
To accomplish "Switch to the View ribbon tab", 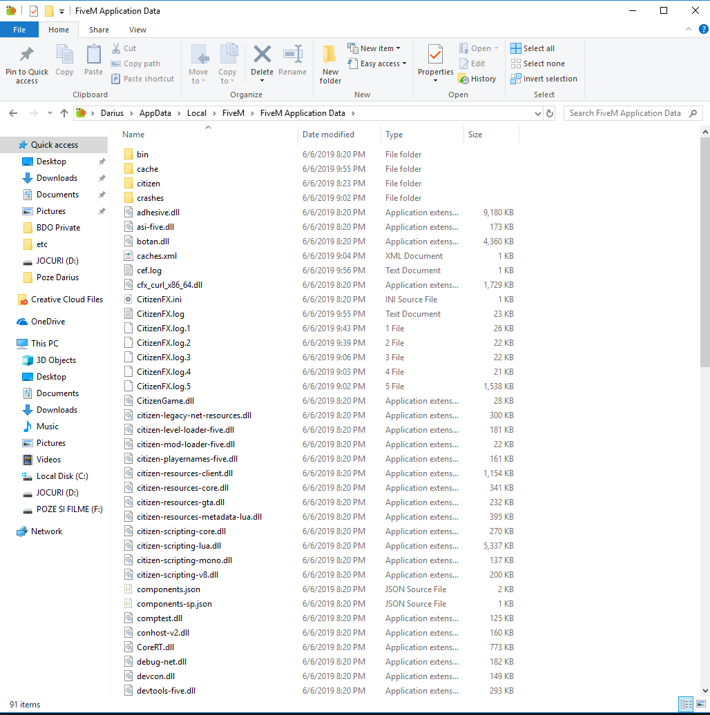I will (x=137, y=30).
